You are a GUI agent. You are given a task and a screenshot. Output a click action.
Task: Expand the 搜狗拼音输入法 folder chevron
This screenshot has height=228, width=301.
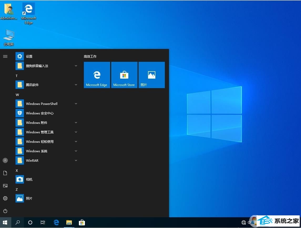coord(76,66)
